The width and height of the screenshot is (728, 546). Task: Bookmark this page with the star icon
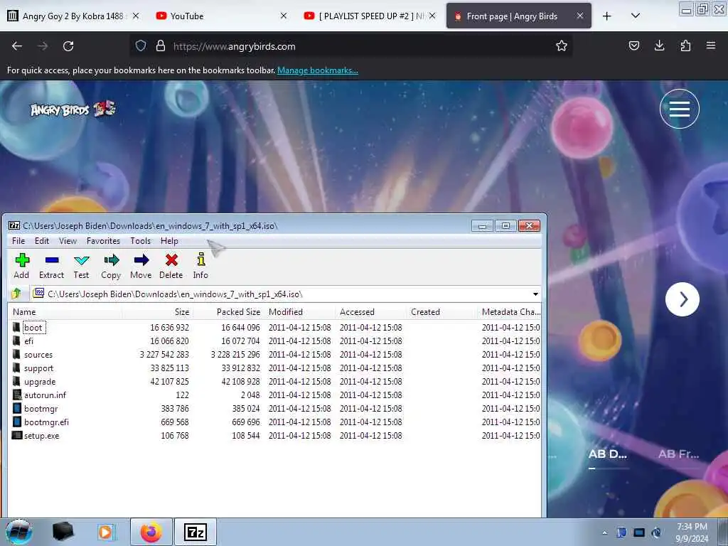(x=562, y=46)
